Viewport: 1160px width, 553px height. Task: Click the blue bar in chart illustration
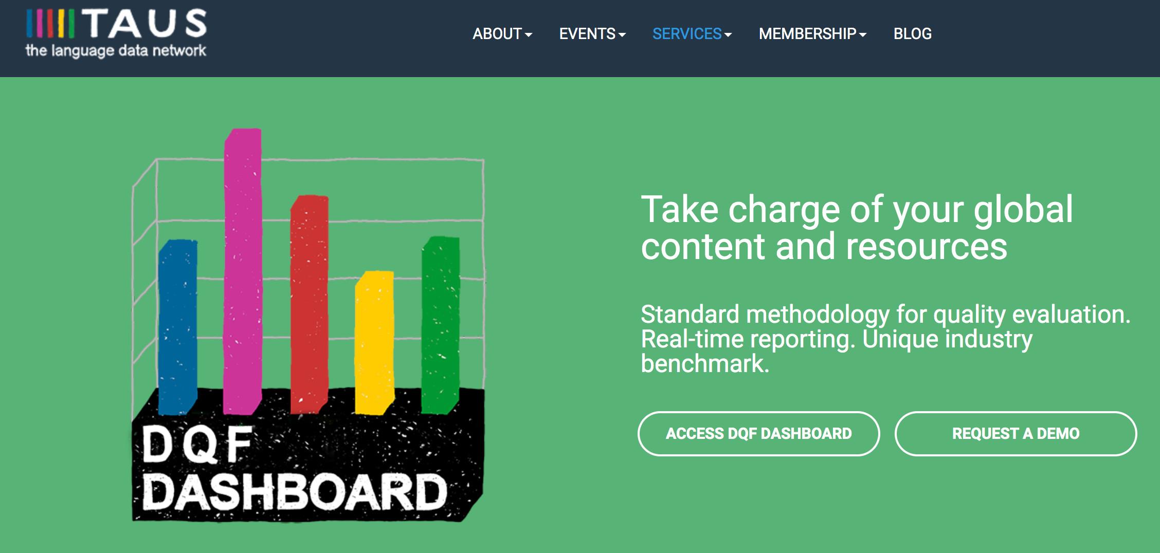click(x=178, y=327)
